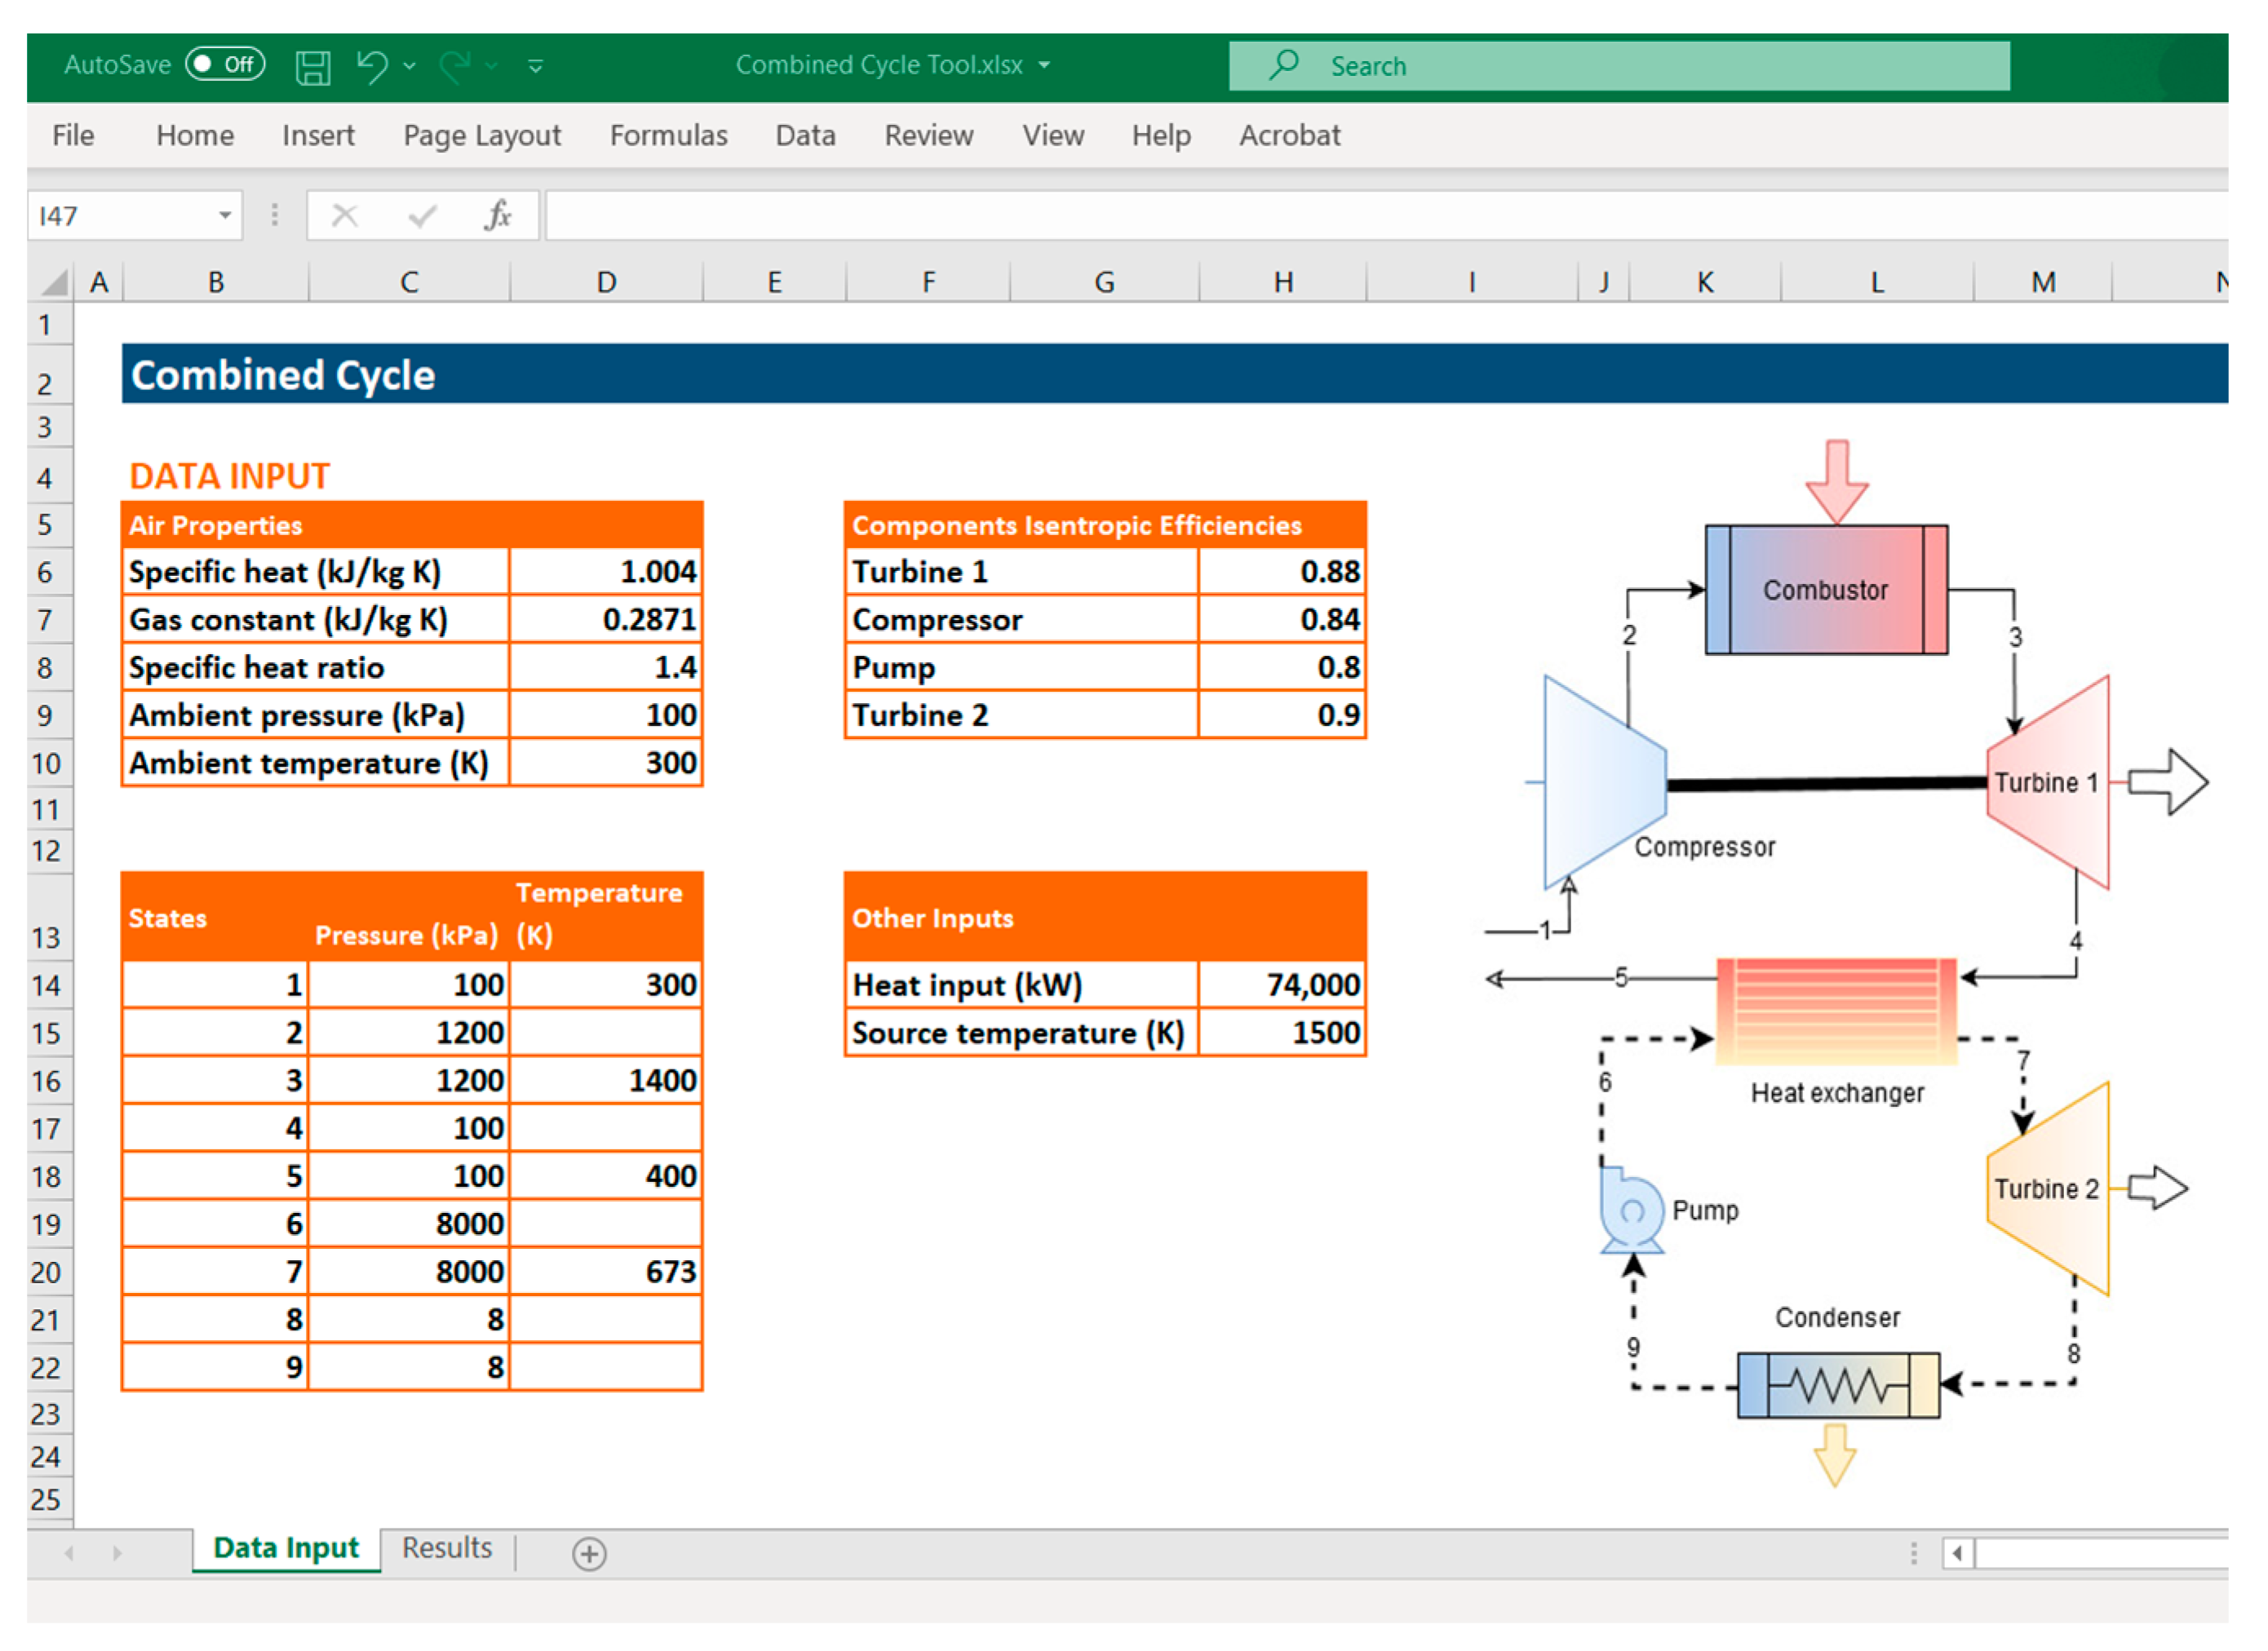2268x1651 pixels.
Task: Click the Cancel X icon in formula bar
Action: (x=344, y=215)
